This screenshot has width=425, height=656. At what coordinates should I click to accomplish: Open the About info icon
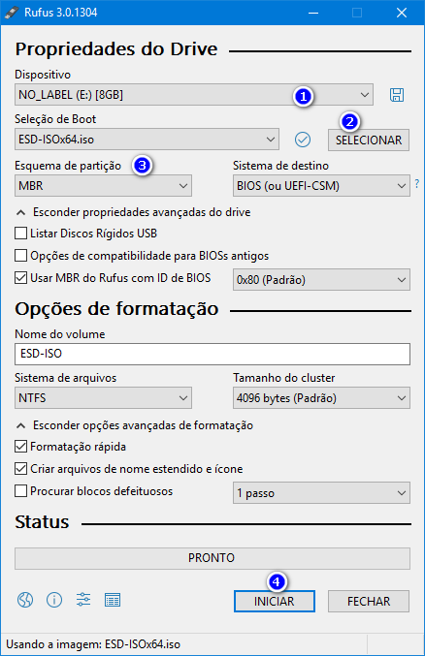(54, 600)
